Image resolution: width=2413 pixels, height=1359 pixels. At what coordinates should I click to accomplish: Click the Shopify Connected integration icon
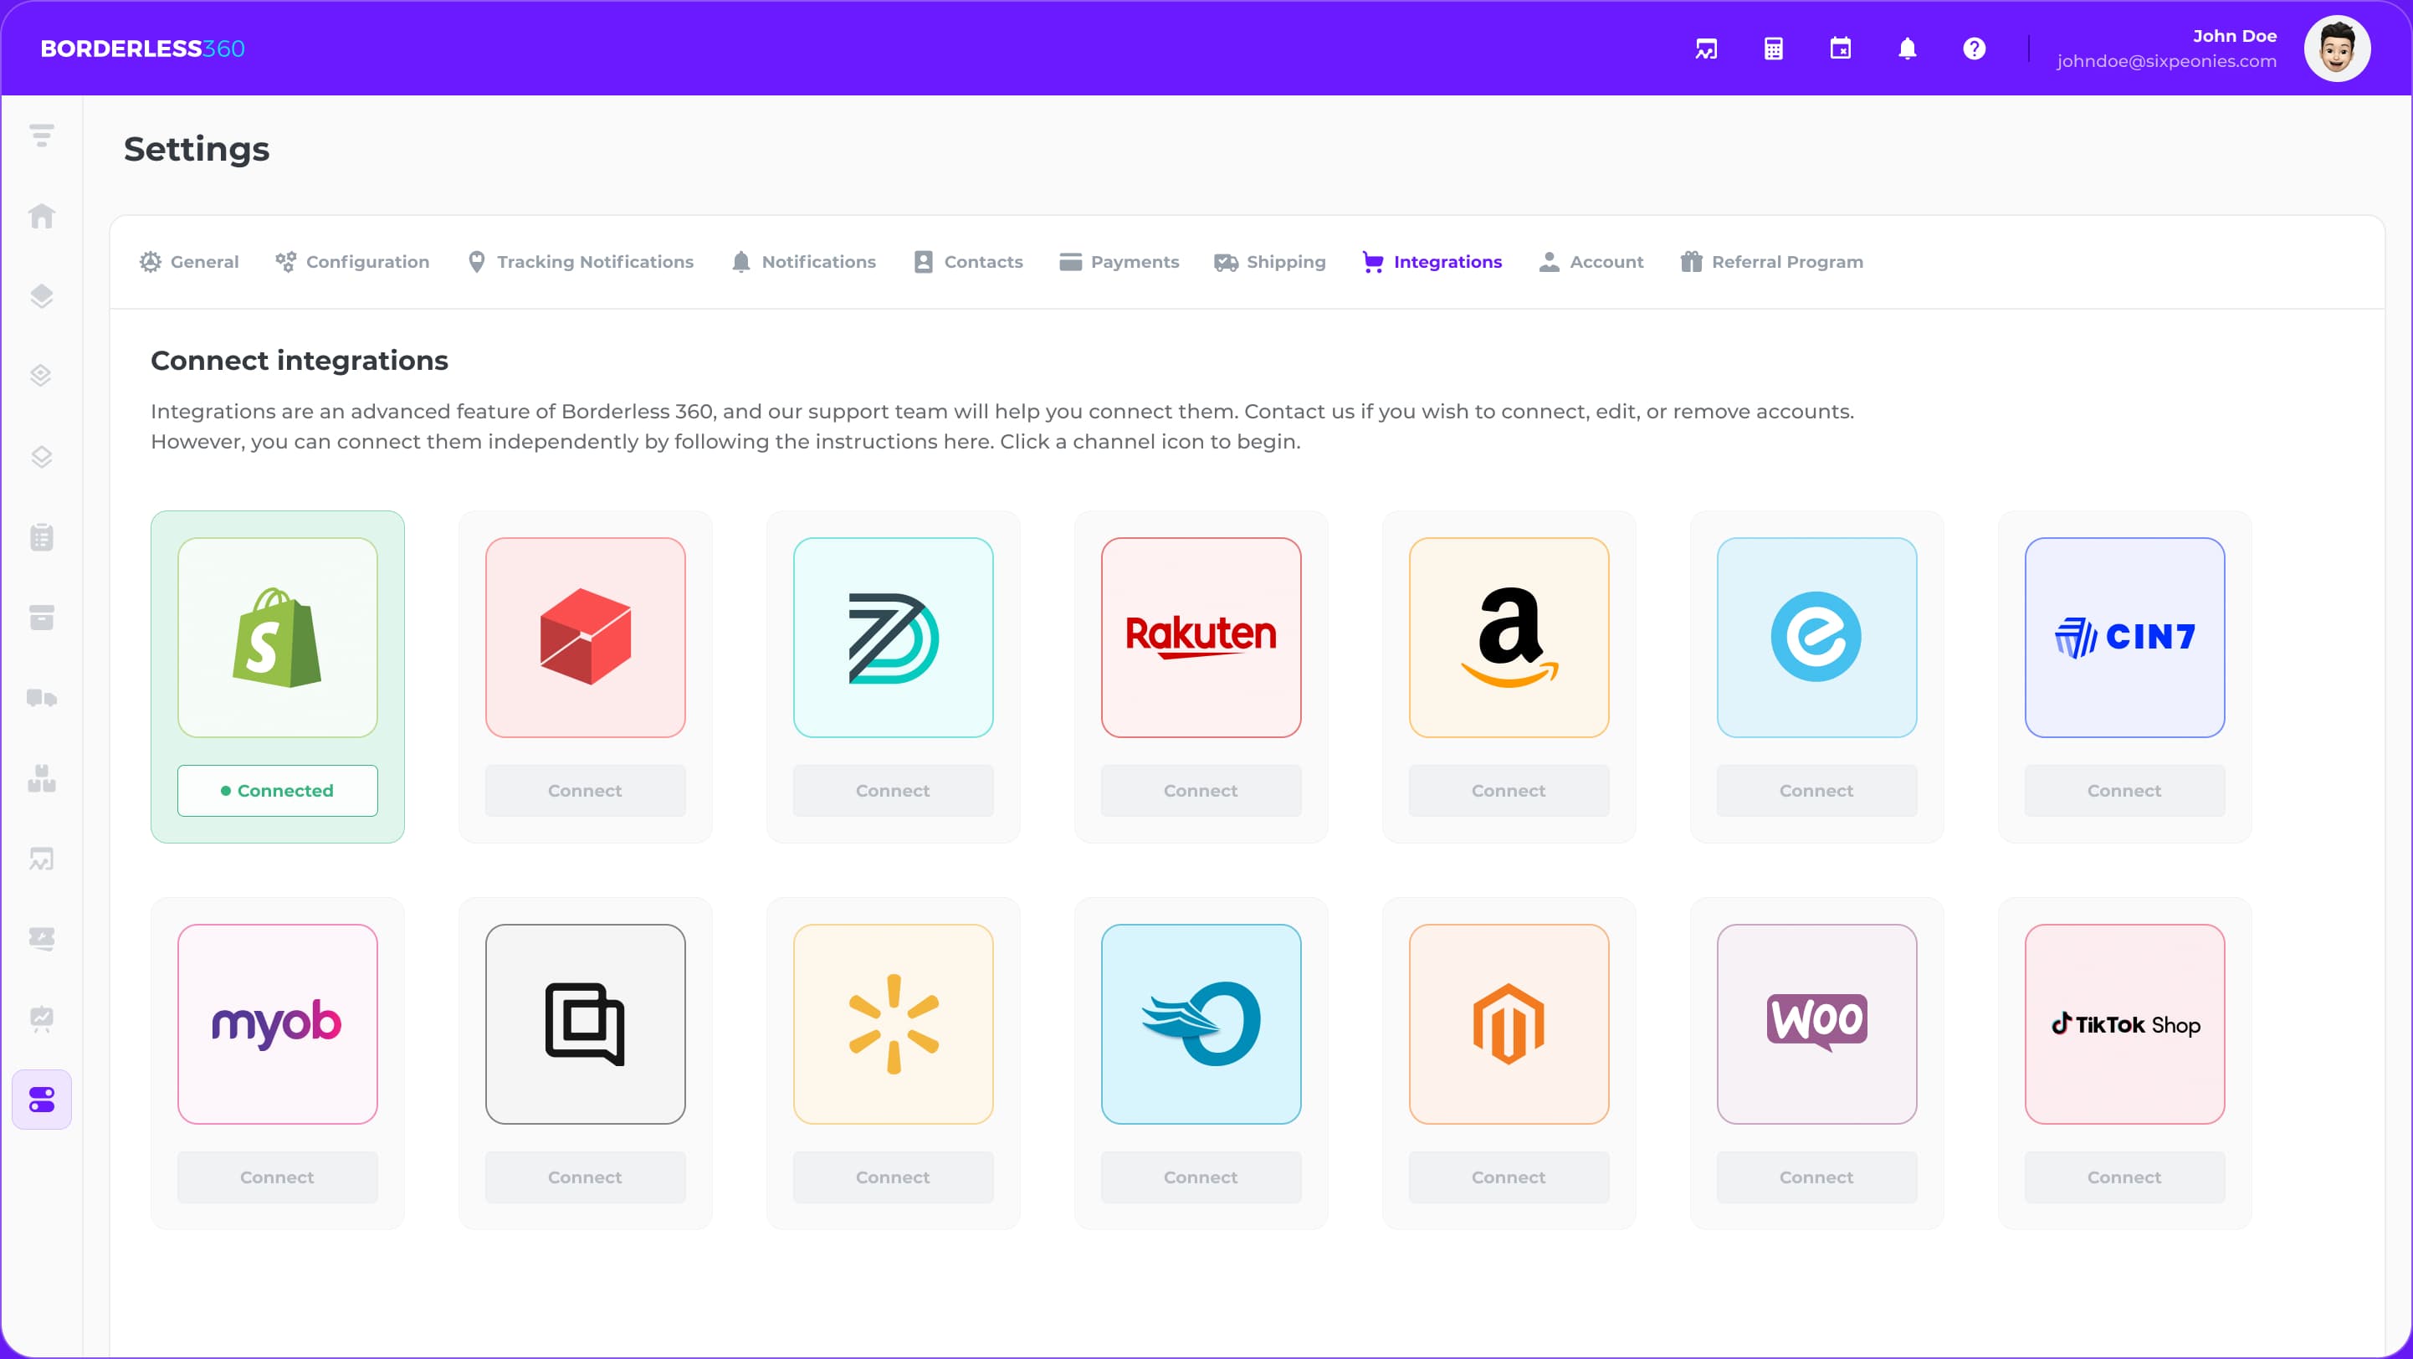click(277, 637)
